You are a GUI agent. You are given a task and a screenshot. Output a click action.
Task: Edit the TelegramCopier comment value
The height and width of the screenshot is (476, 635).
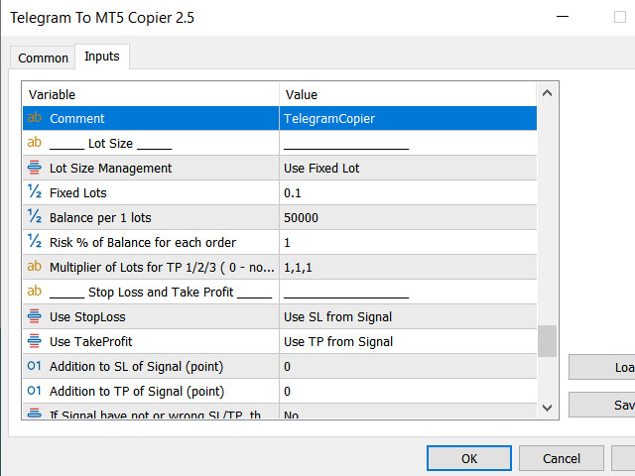coord(407,119)
